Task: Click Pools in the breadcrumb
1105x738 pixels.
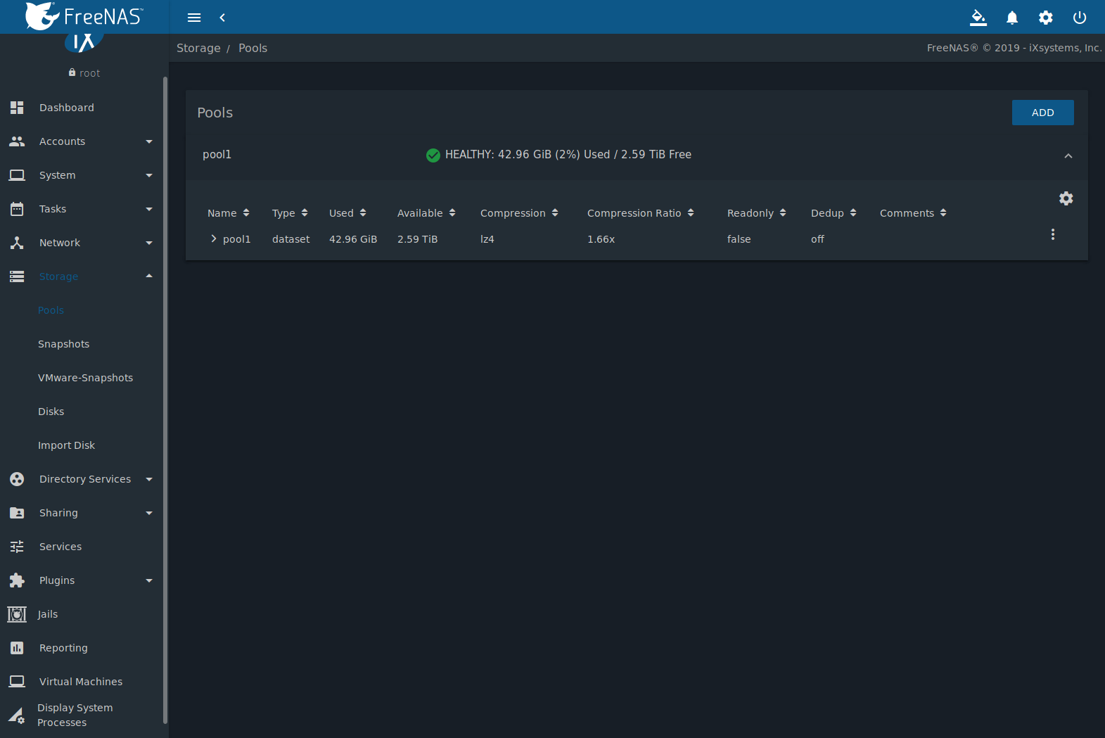Action: [253, 48]
